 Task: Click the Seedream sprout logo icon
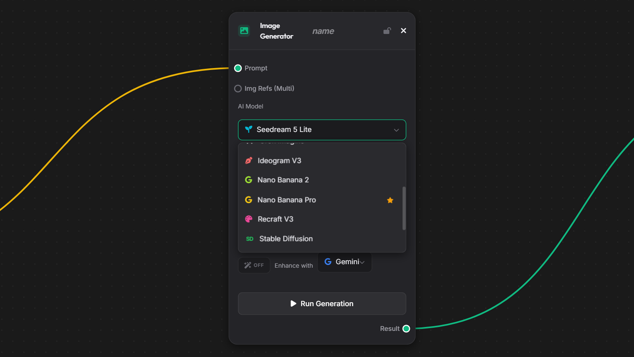click(248, 129)
